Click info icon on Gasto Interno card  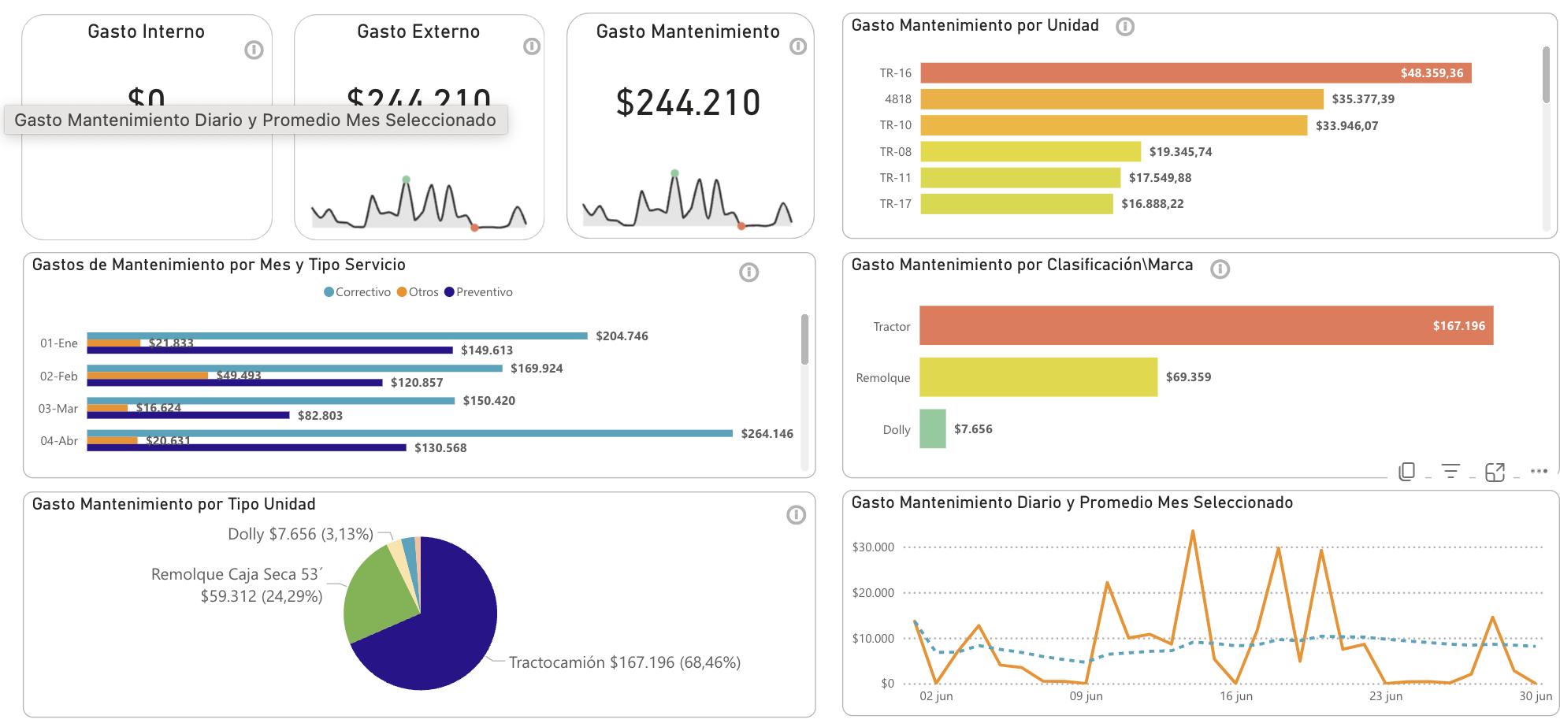254,50
